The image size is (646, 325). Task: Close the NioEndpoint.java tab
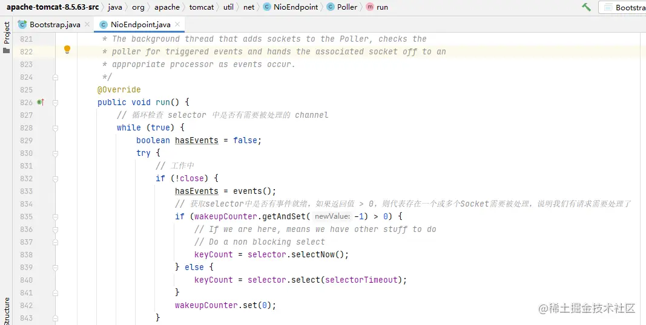(177, 24)
